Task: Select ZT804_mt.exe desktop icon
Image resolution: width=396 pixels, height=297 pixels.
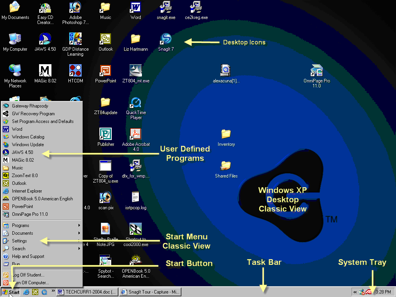Action: click(x=136, y=74)
